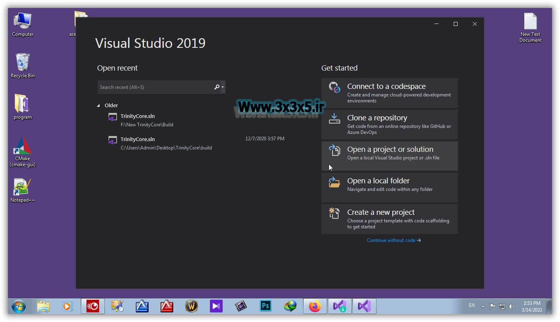This screenshot has width=560, height=322.
Task: Select the CMake (cmake-gui) desktop shortcut
Action: coord(23,151)
